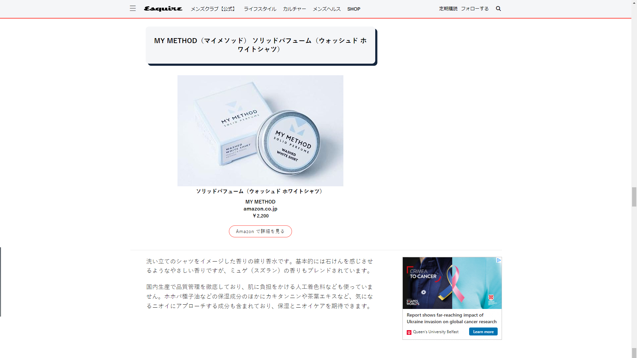Viewport: 637px width, 358px height.
Task: Click フォローする follow link
Action: (475, 9)
